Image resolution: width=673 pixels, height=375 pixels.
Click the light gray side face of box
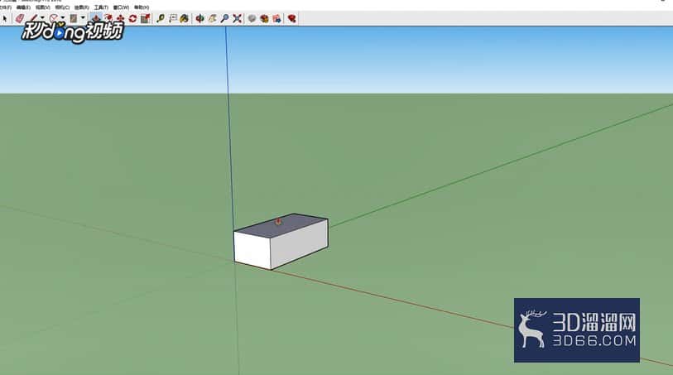pos(300,244)
